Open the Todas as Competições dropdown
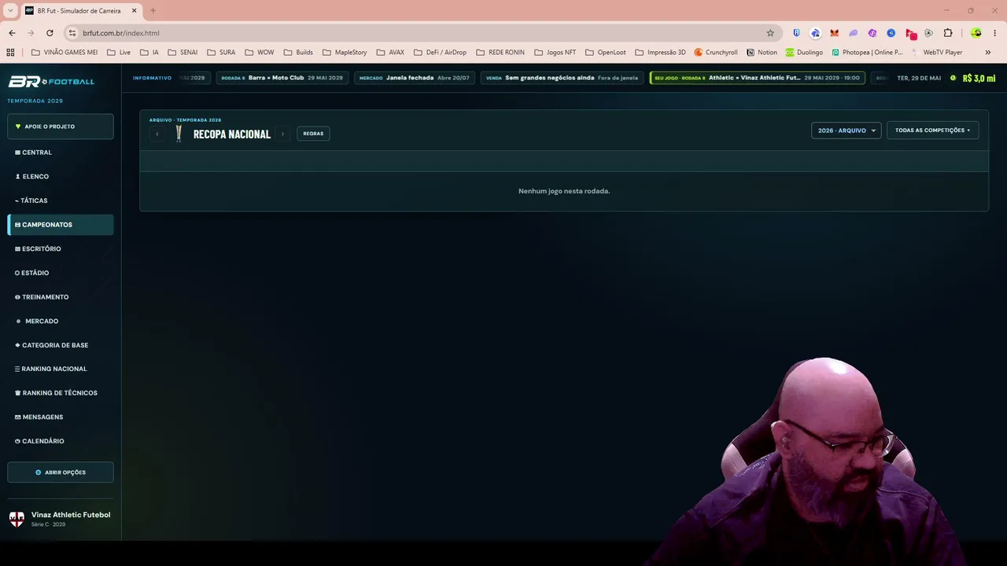Screen dimensions: 1007x566 [933, 130]
